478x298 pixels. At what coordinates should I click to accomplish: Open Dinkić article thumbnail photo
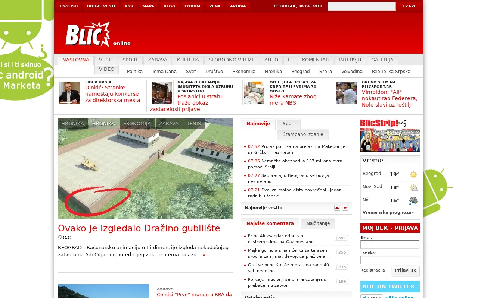click(69, 93)
